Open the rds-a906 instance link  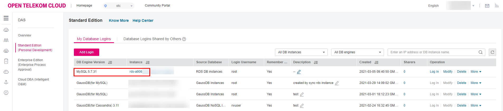(136, 72)
